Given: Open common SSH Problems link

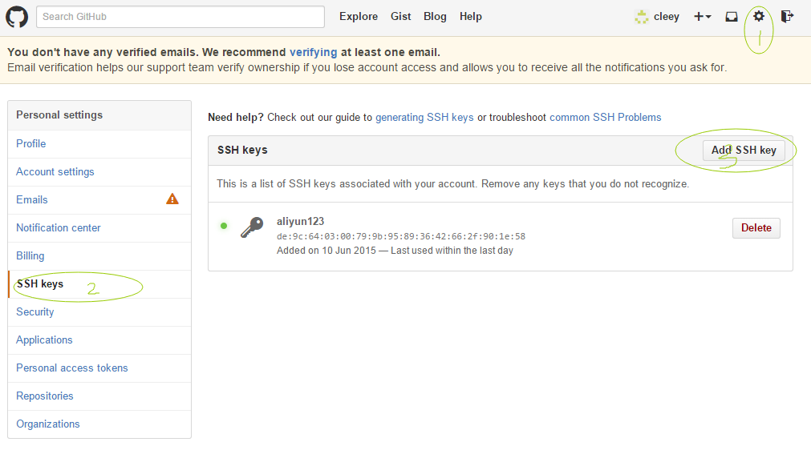Looking at the screenshot, I should [x=605, y=117].
